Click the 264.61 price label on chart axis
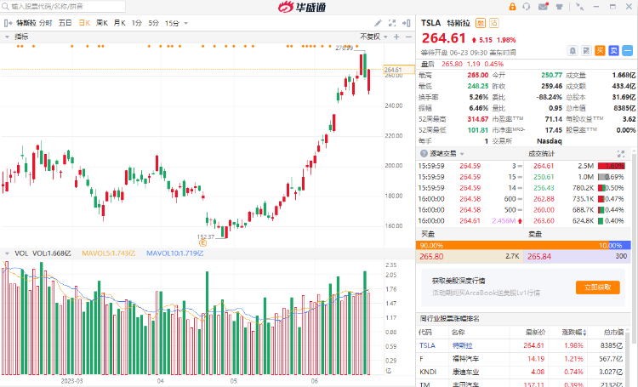Image resolution: width=638 pixels, height=387 pixels. coord(398,70)
